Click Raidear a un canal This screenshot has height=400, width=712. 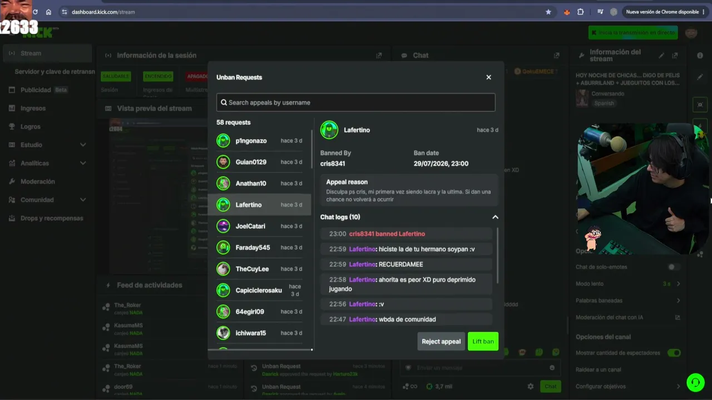(x=598, y=369)
